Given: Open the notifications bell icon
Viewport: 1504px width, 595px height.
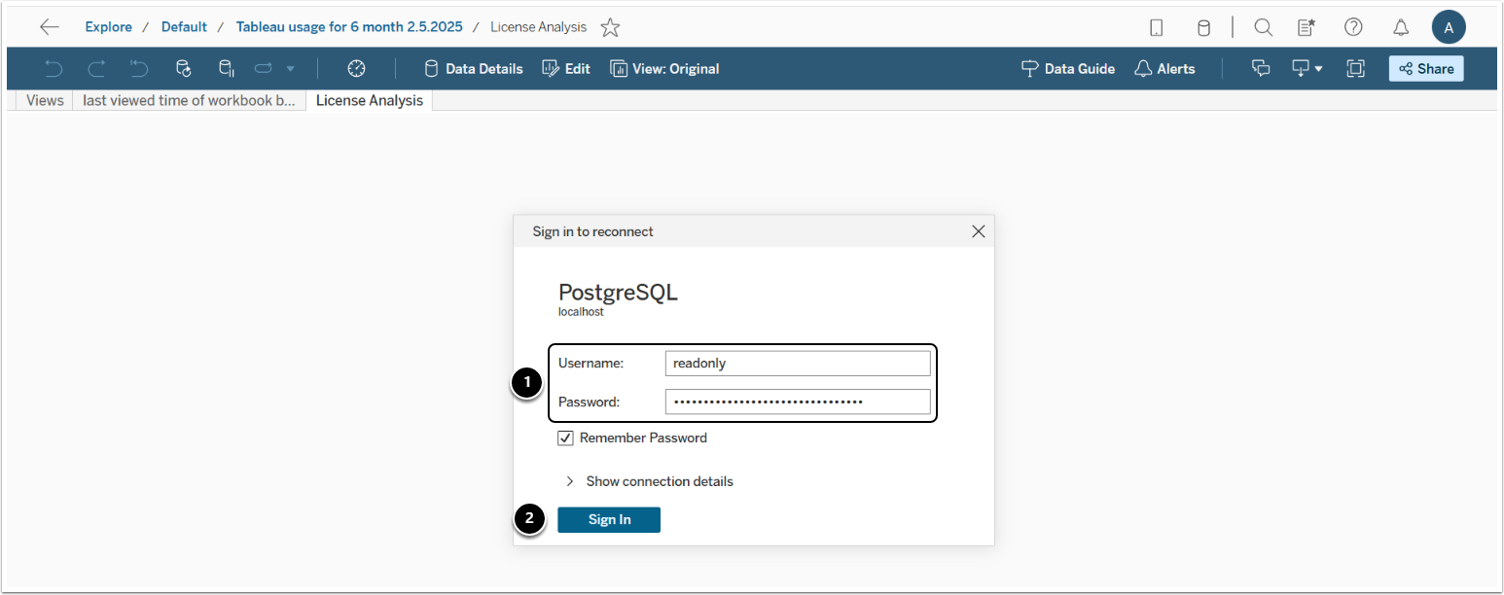Looking at the screenshot, I should point(1401,27).
